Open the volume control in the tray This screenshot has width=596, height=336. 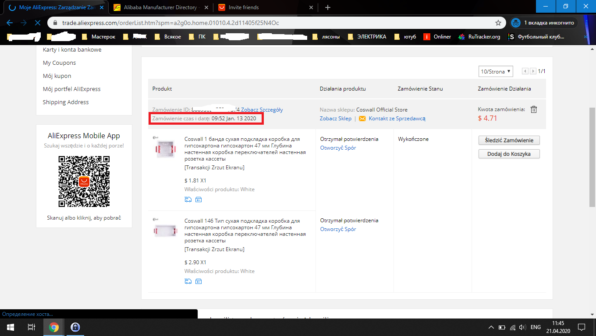click(522, 327)
